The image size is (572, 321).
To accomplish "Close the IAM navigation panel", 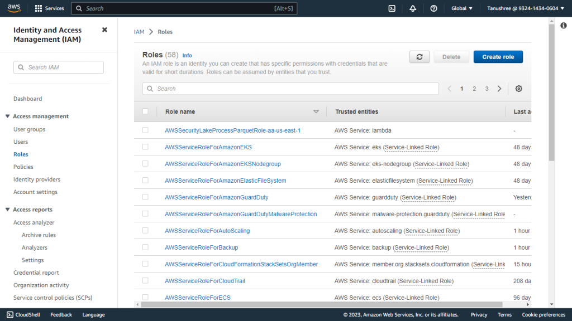I will click(x=104, y=30).
